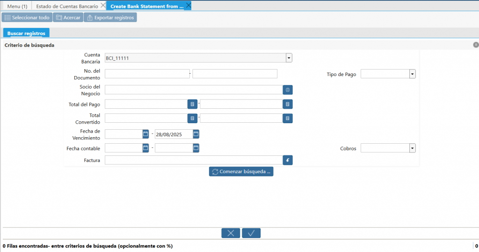The width and height of the screenshot is (479, 252).
Task: Switch to Estado de Cuentas Bancario tab
Action: [67, 6]
